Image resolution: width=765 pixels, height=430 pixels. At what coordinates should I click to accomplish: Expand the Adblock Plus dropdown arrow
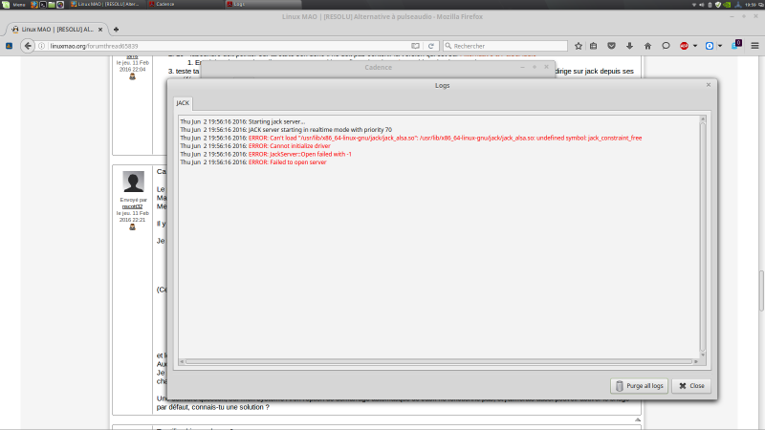click(x=695, y=46)
